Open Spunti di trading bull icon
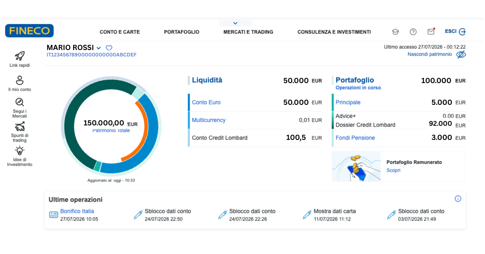The image size is (485, 254). (19, 126)
